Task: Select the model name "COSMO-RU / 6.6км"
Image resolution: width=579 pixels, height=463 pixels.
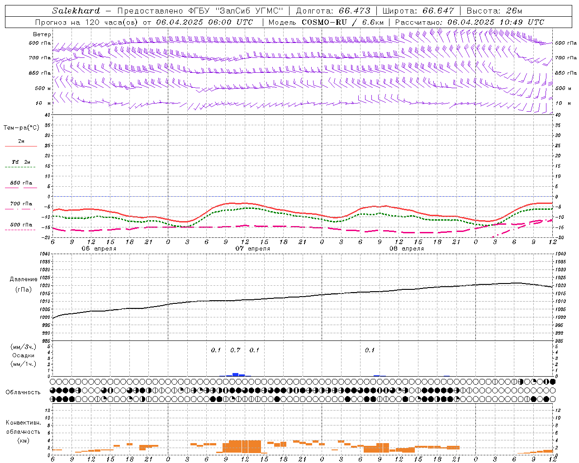Action: [x=343, y=22]
